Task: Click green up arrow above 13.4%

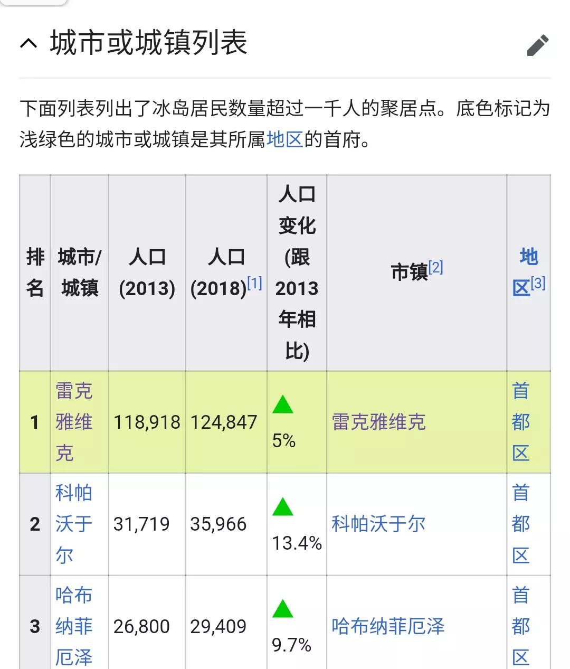Action: (x=283, y=507)
